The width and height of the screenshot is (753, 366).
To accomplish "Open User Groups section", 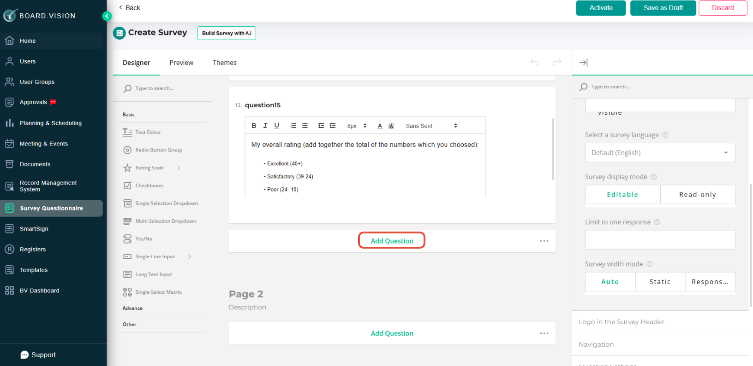I will (51, 82).
